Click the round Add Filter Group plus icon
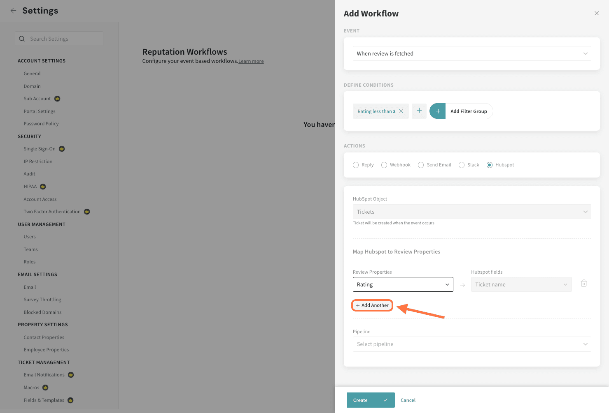This screenshot has height=413, width=609. [438, 111]
